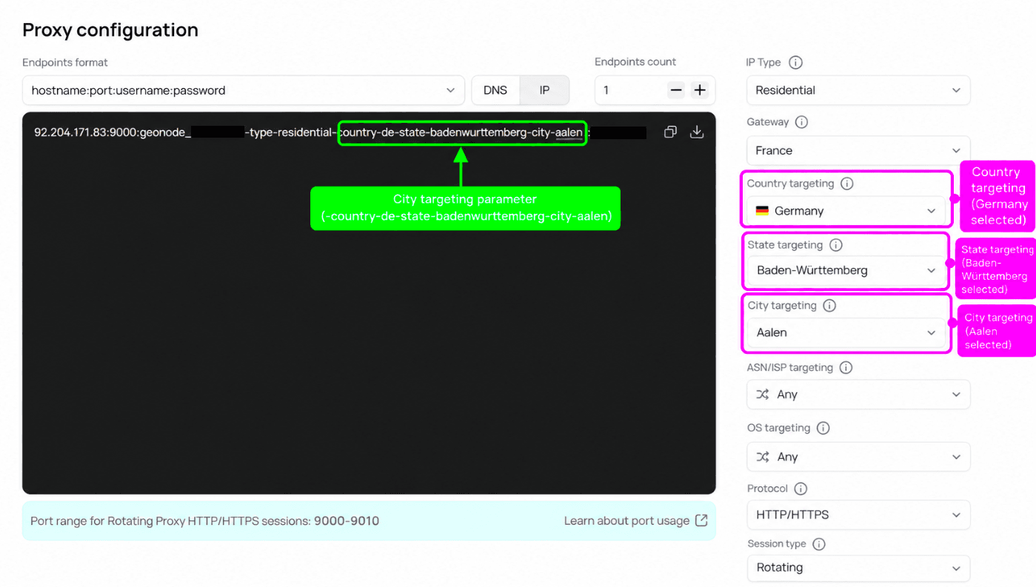Open the Protocol HTTP/HTTPS dropdown
Image resolution: width=1036 pixels, height=587 pixels.
tap(858, 514)
